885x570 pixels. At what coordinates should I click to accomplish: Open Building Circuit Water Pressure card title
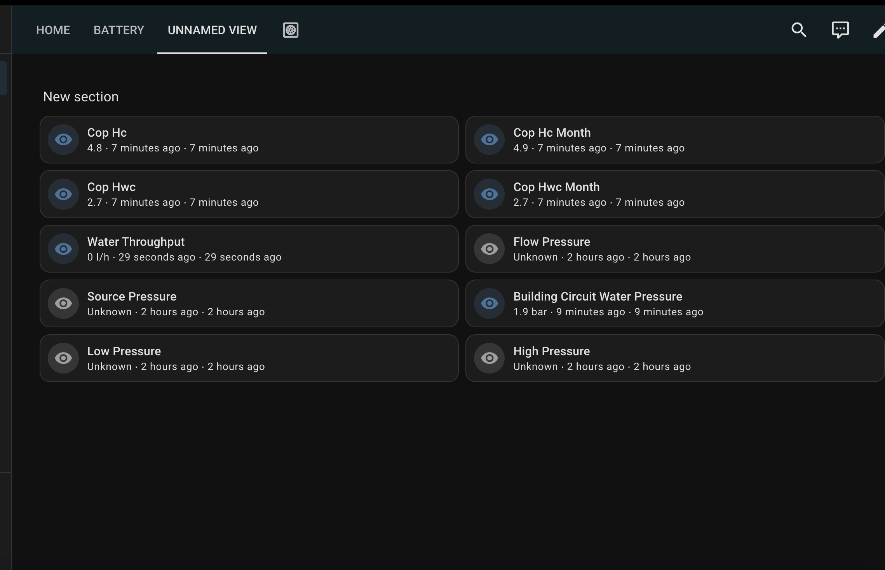598,297
